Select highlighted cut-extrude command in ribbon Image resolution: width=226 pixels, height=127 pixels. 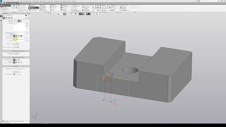pos(34,8)
